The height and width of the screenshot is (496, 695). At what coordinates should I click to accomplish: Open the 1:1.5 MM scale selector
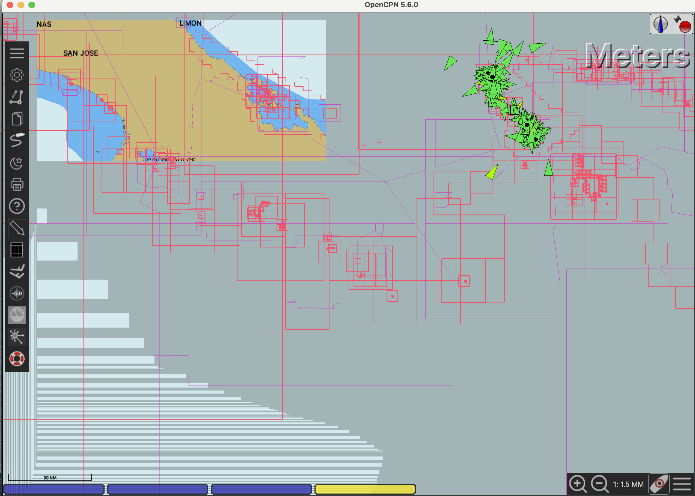coord(629,484)
